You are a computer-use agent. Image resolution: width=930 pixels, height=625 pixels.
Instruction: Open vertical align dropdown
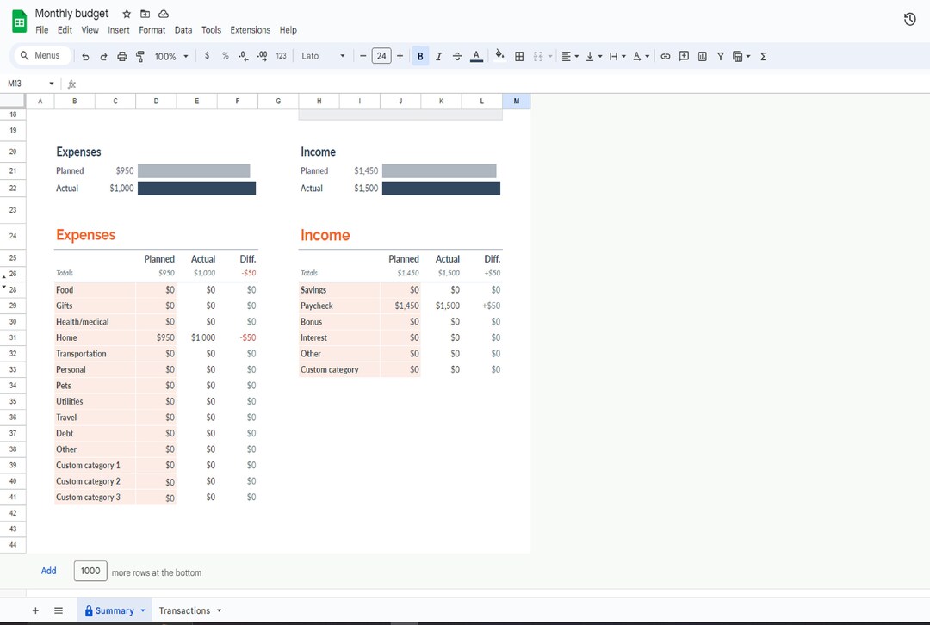coord(593,56)
